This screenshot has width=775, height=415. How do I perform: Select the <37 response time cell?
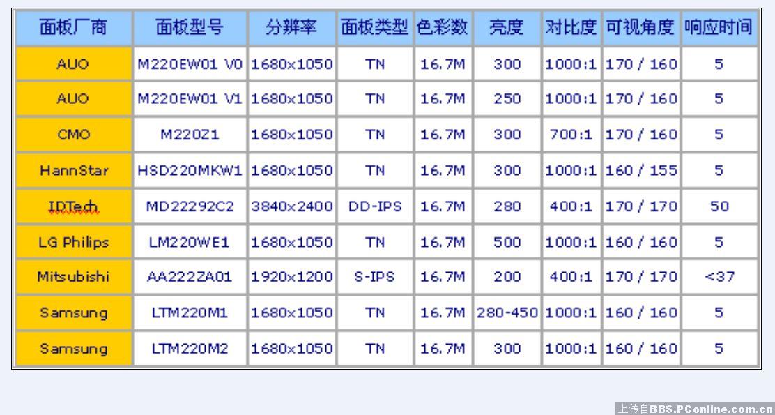click(719, 276)
